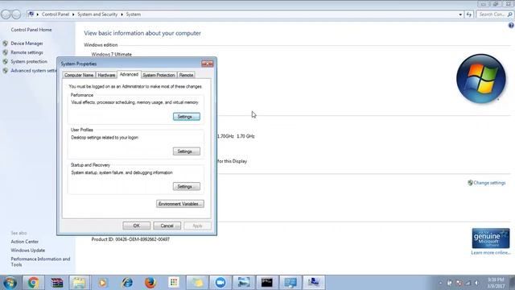Click the red security tray icon
The image size is (515, 290).
point(459,283)
